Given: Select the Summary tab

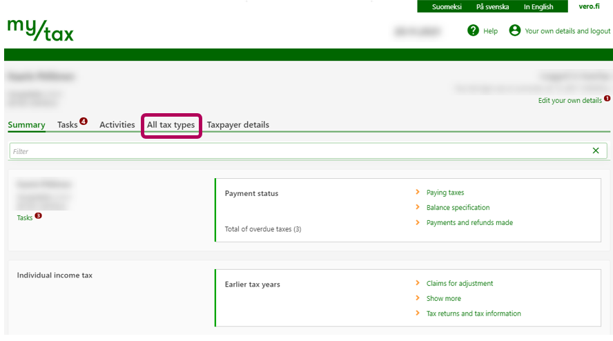Looking at the screenshot, I should click(x=26, y=125).
